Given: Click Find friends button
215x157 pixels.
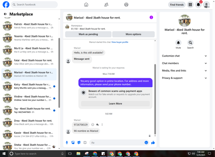Looking at the screenshot, I should pyautogui.click(x=177, y=5).
